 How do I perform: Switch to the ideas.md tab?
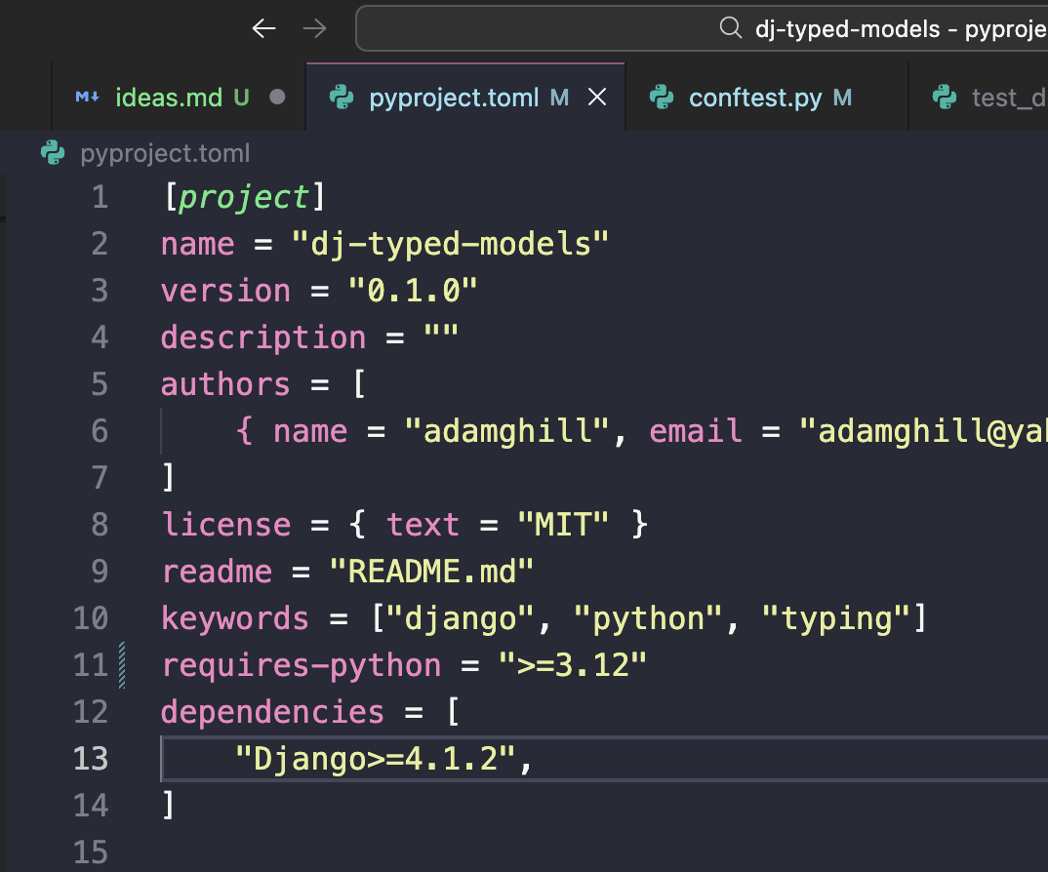pyautogui.click(x=168, y=98)
